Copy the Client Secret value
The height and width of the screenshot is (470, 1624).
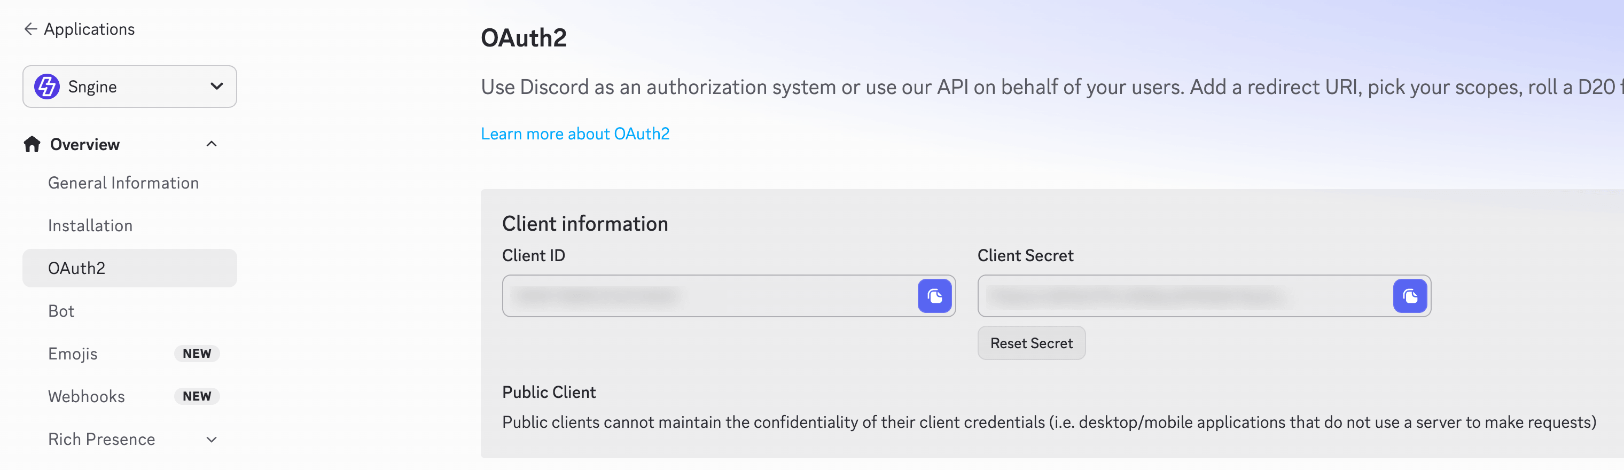(1410, 296)
